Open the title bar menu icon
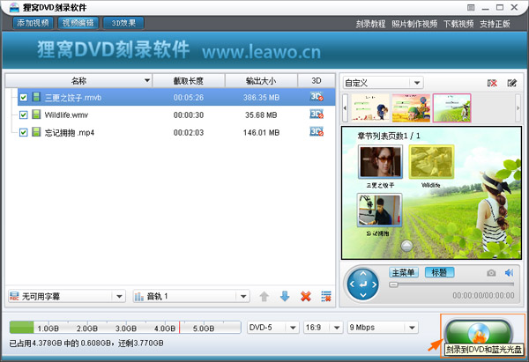 click(471, 7)
